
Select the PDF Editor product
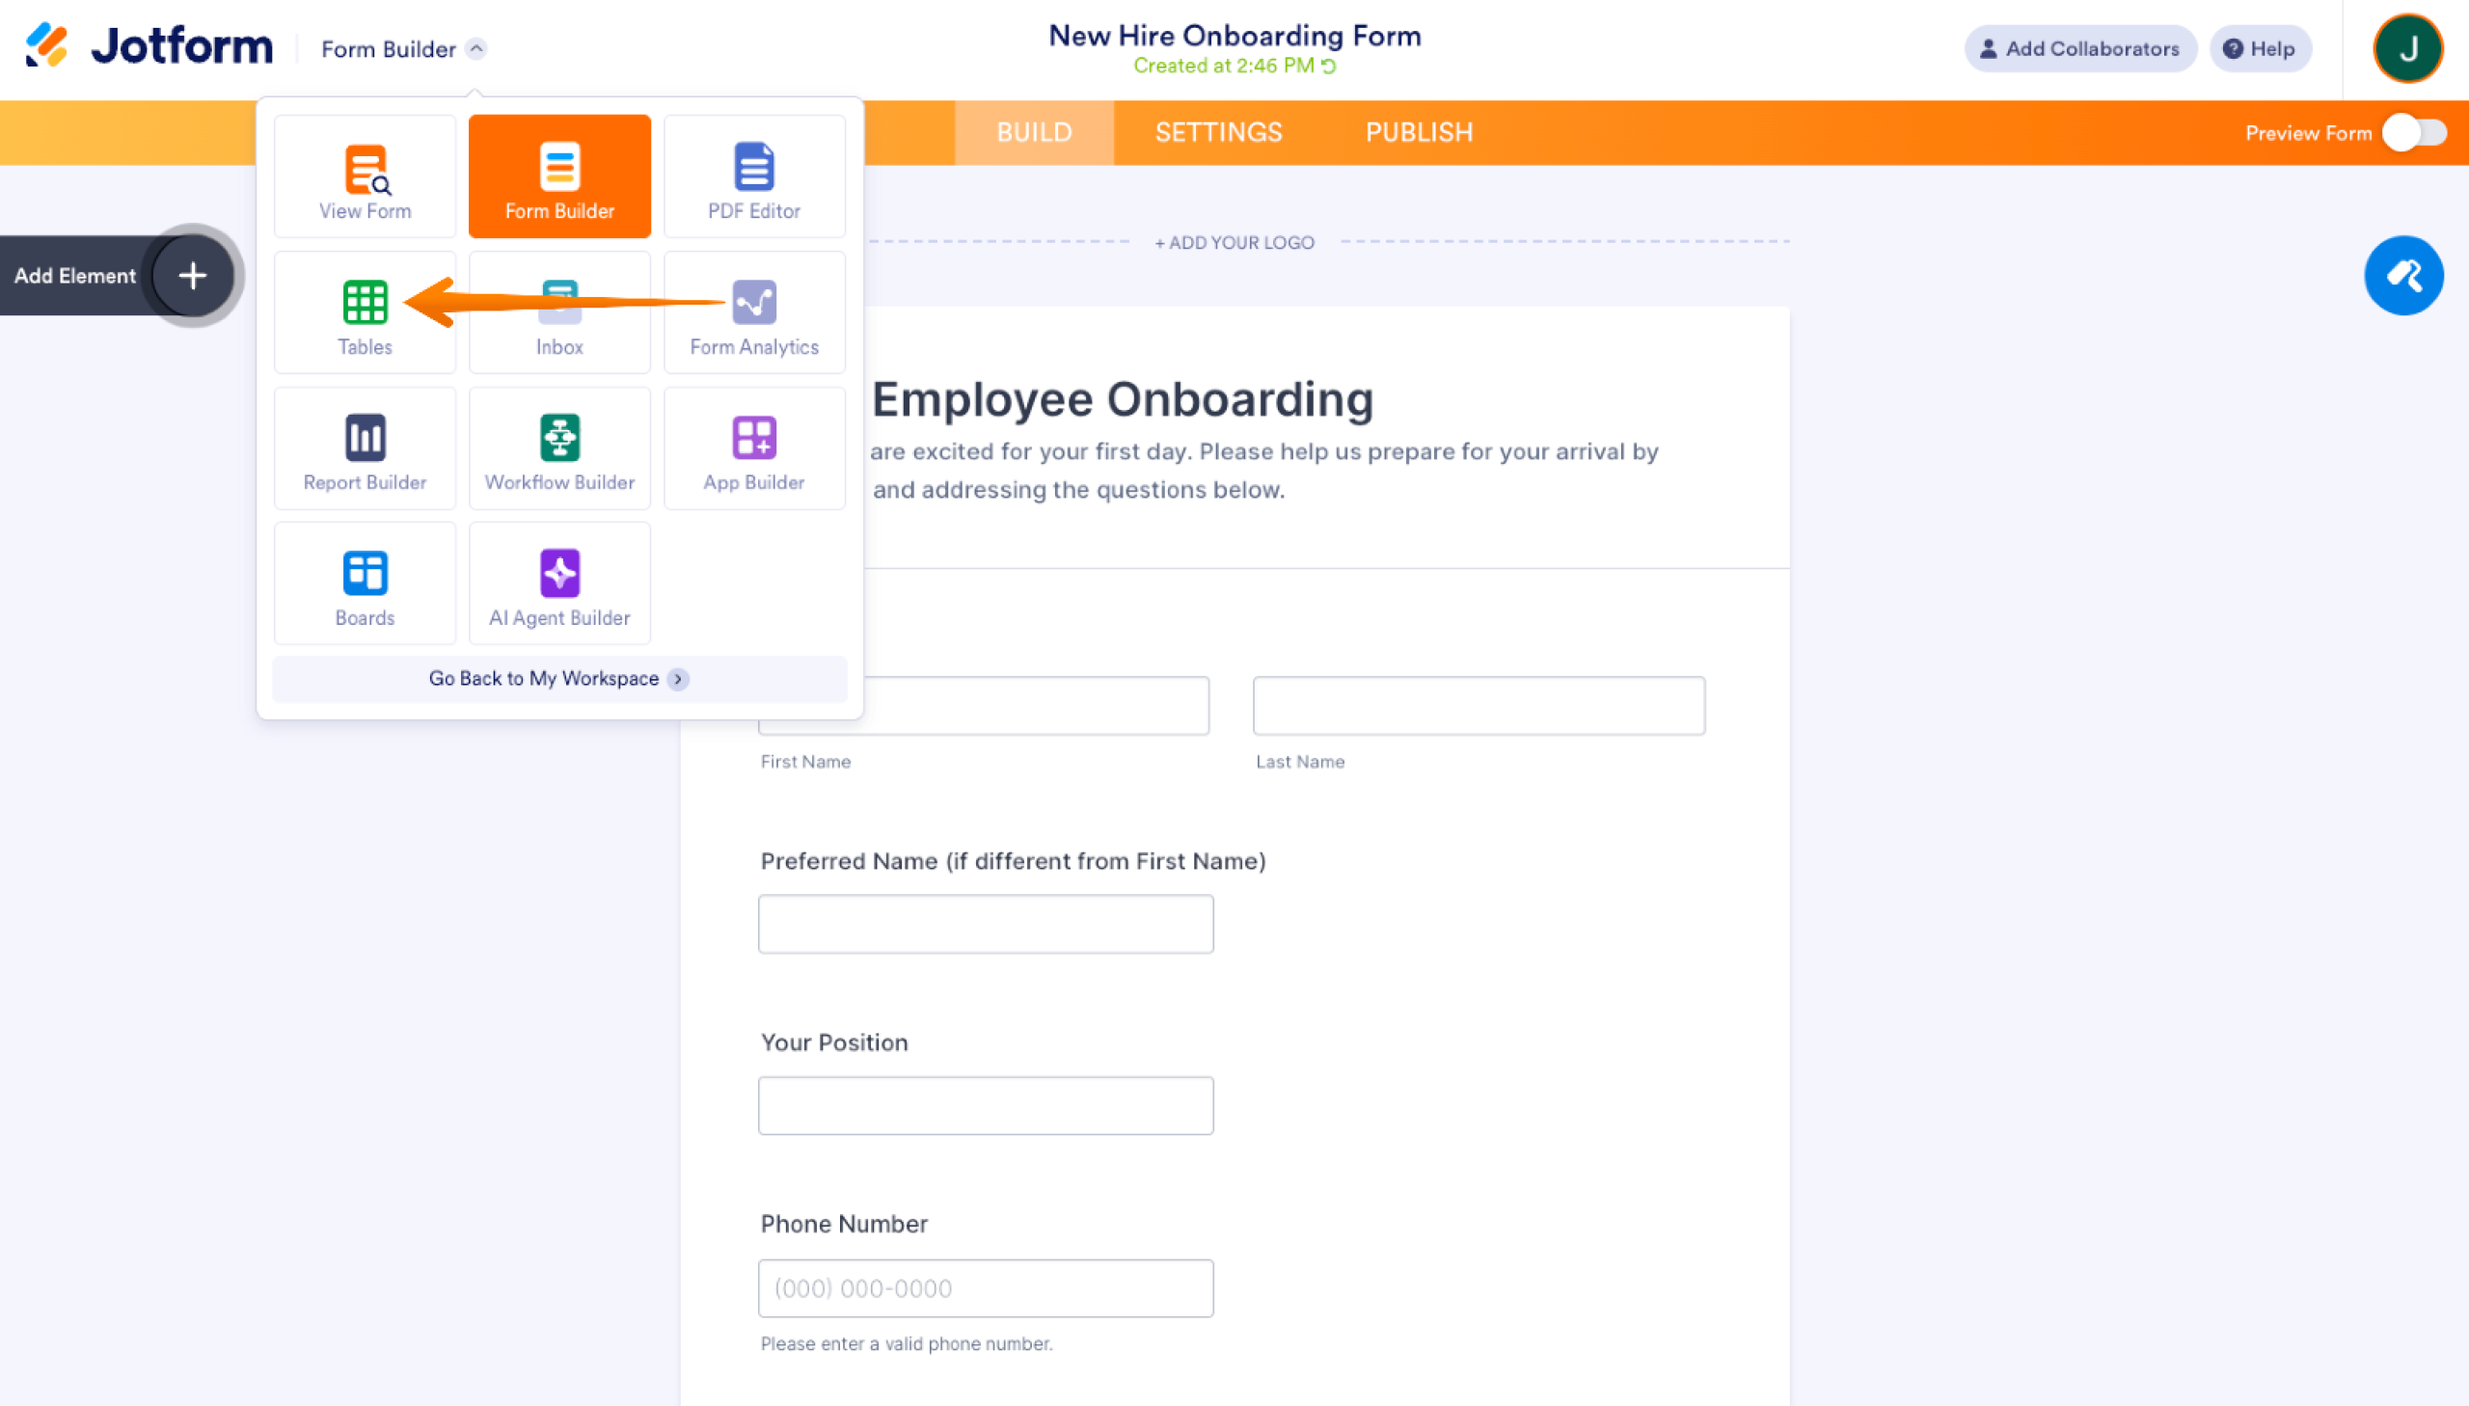[x=753, y=176]
